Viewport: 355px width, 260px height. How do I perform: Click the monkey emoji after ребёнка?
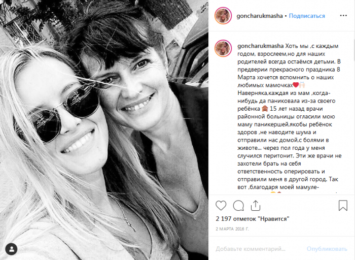(265, 109)
